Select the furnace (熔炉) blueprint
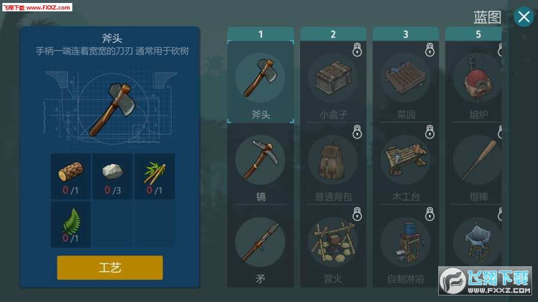This screenshot has width=538, height=302. pos(473,82)
